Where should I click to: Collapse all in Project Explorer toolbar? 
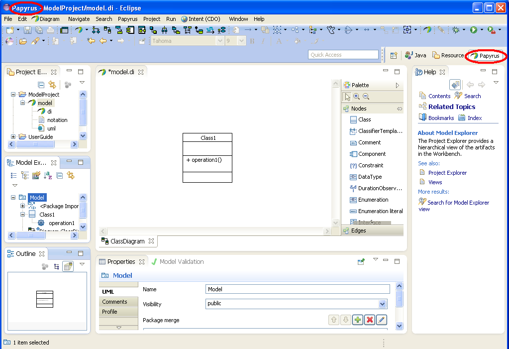(41, 85)
